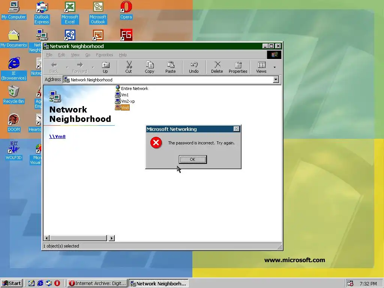The image size is (384, 288).
Task: Close the Microsoft Networking error dialog
Action: pos(236,129)
